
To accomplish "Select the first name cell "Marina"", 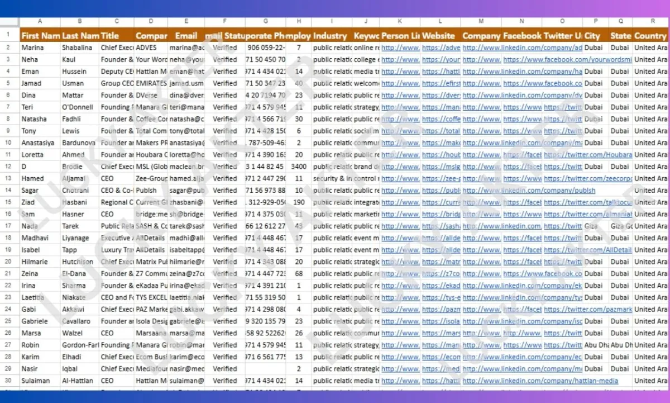I will tap(40, 48).
